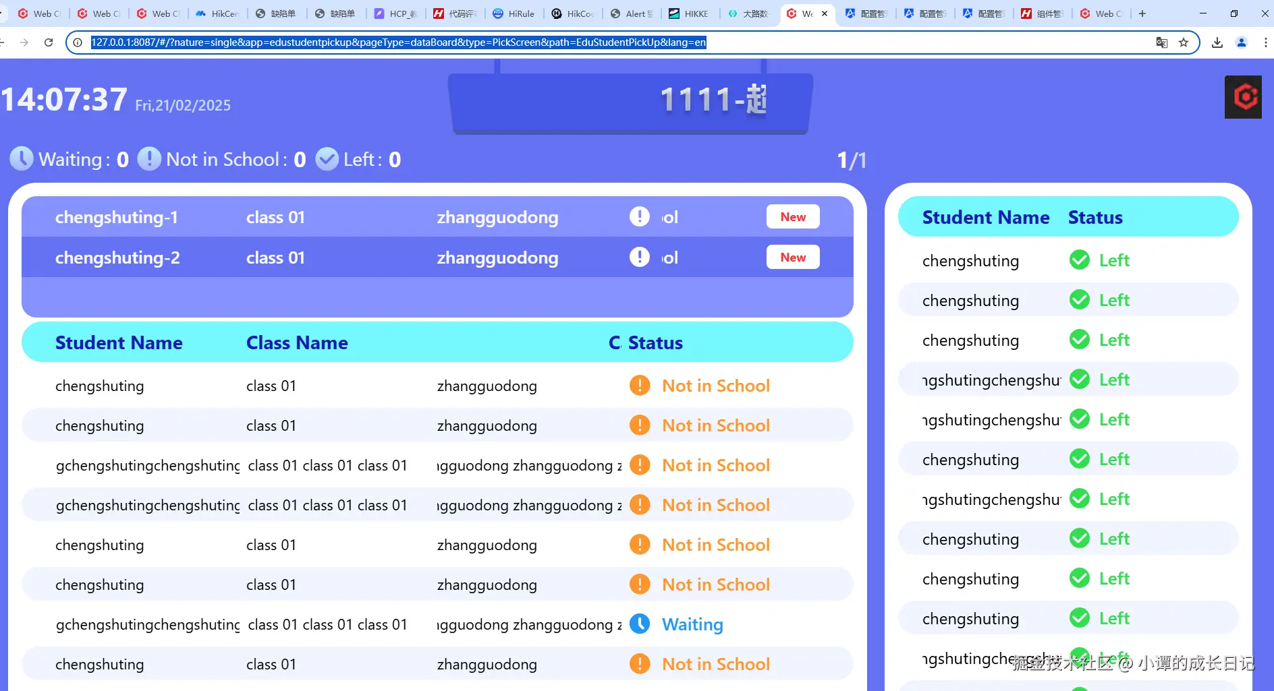The height and width of the screenshot is (691, 1274).
Task: Switch to the HiRule browser tab
Action: click(x=514, y=13)
